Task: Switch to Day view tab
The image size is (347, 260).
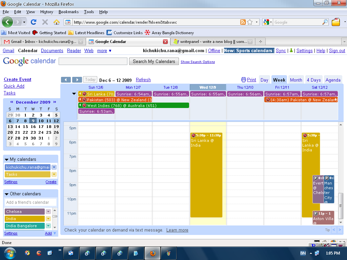Action: coord(264,80)
